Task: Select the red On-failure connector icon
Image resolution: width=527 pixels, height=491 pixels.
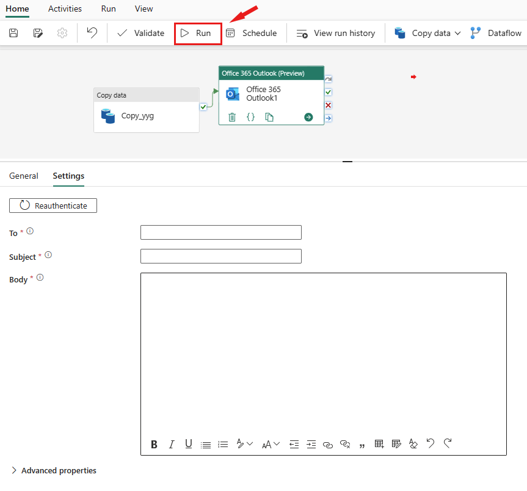Action: [329, 105]
